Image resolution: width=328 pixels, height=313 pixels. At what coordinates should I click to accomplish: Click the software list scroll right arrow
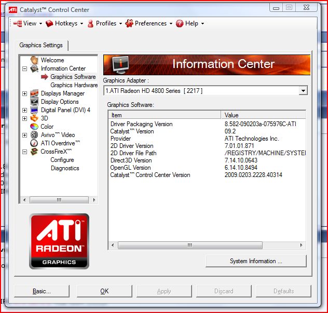pyautogui.click(x=301, y=245)
